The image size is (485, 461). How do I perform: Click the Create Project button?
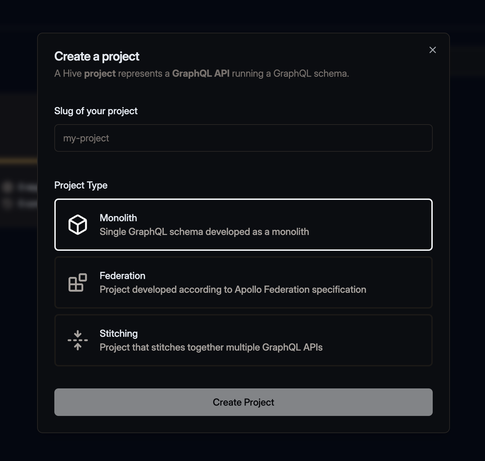(243, 402)
